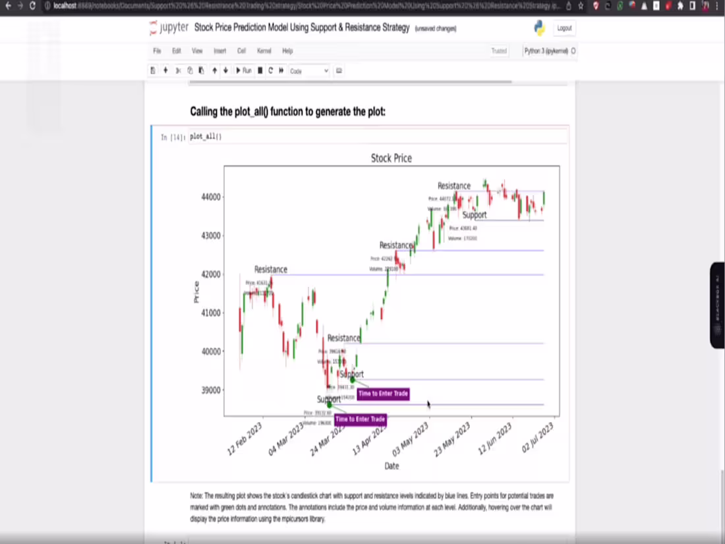This screenshot has height=544, width=725.
Task: Restart the kernel via circular arrow icon
Action: [270, 71]
